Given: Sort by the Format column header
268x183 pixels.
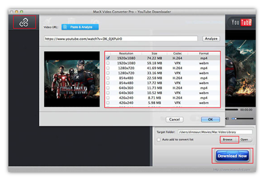Looking at the screenshot, I should tap(204, 54).
